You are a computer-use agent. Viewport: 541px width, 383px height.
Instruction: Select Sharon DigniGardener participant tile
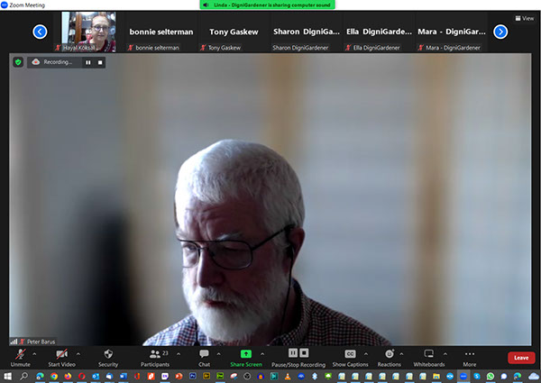[306, 32]
